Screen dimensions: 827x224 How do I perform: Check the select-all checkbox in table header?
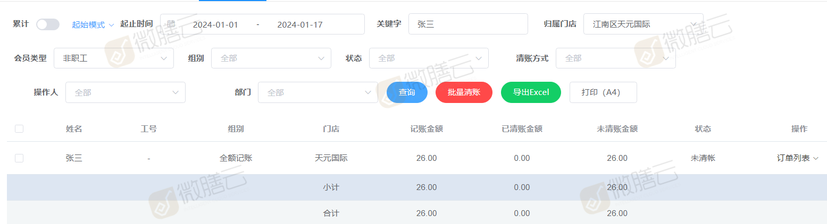click(x=19, y=128)
